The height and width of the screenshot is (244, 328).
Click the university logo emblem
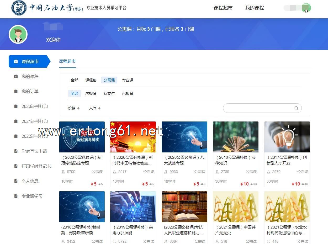19,8
